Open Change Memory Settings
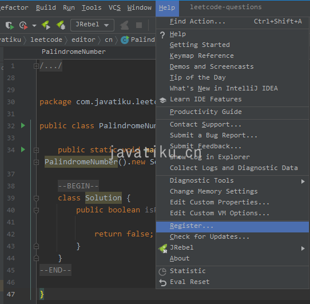The image size is (310, 304). [x=232, y=191]
